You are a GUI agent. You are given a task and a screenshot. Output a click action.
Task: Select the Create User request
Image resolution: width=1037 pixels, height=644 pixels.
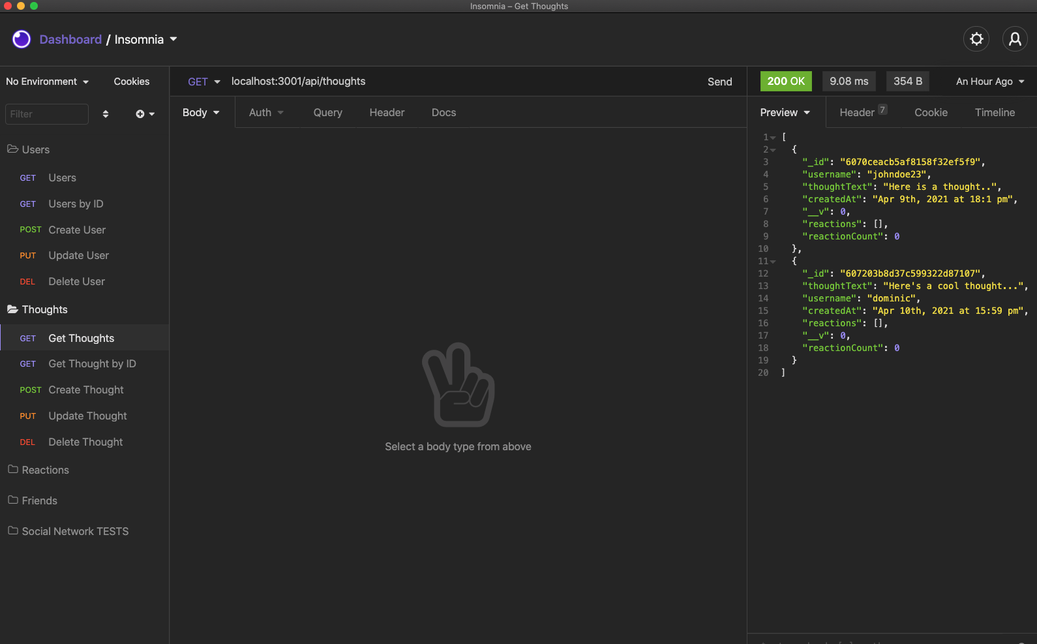pyautogui.click(x=85, y=230)
